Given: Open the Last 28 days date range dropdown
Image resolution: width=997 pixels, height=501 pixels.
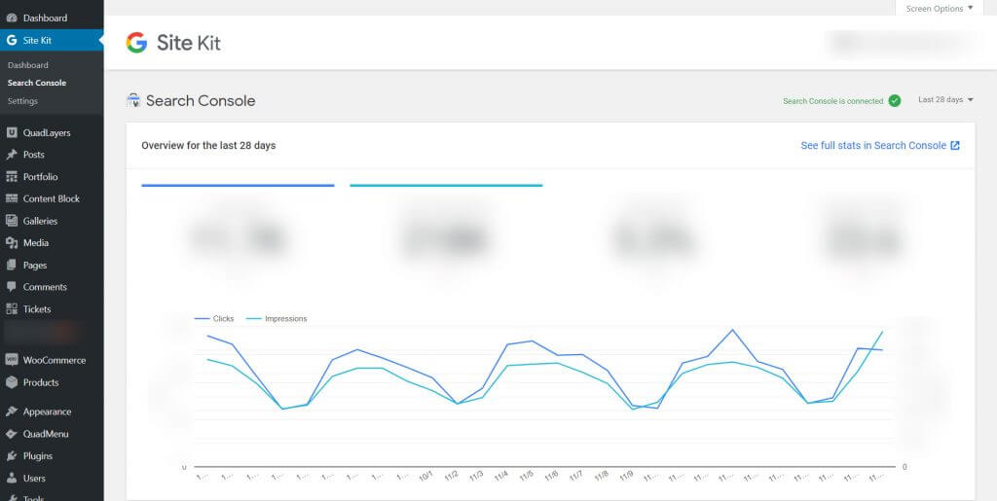Looking at the screenshot, I should (946, 99).
